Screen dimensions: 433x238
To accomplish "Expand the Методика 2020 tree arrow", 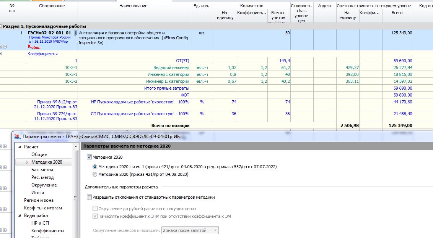I will [x=27, y=162].
